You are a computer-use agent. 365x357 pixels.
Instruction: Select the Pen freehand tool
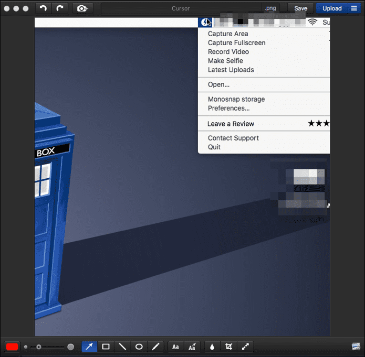click(x=155, y=347)
